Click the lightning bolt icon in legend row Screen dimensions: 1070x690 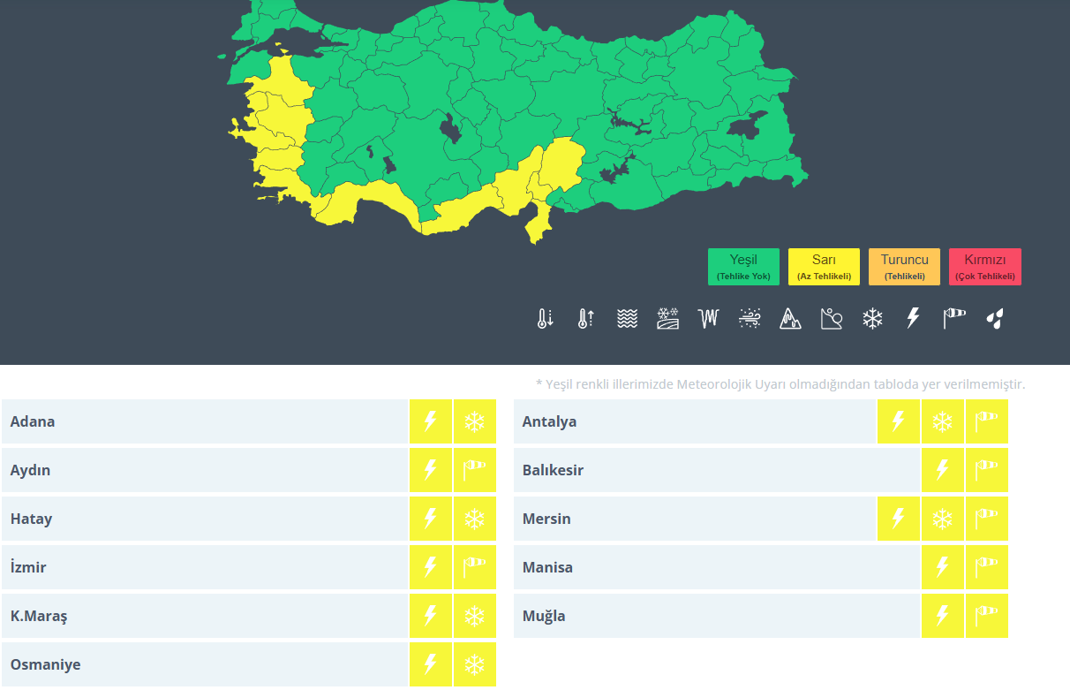click(914, 319)
